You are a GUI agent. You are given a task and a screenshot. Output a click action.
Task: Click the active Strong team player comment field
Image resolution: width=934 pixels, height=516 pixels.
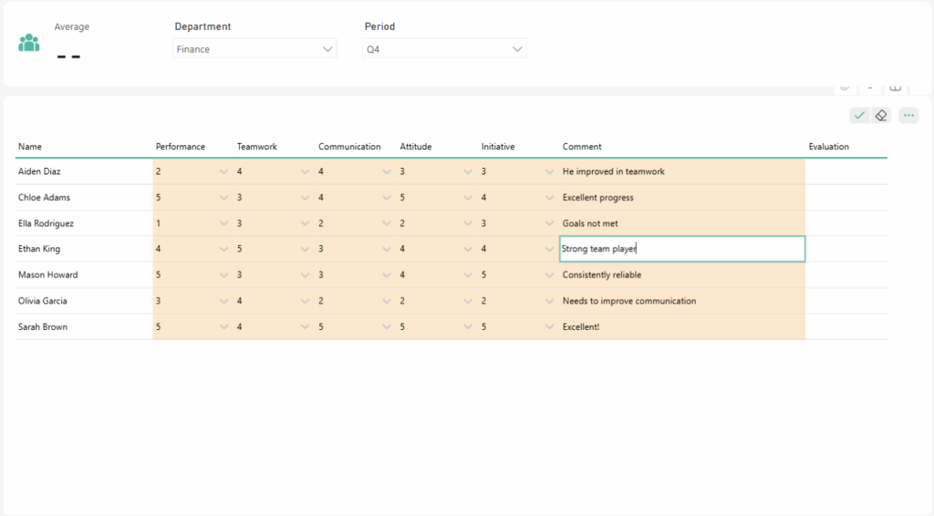click(x=682, y=249)
